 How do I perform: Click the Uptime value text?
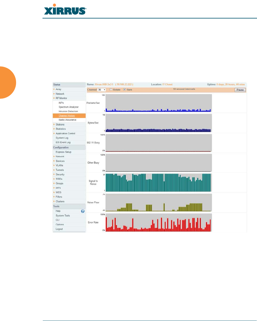[x=231, y=84]
